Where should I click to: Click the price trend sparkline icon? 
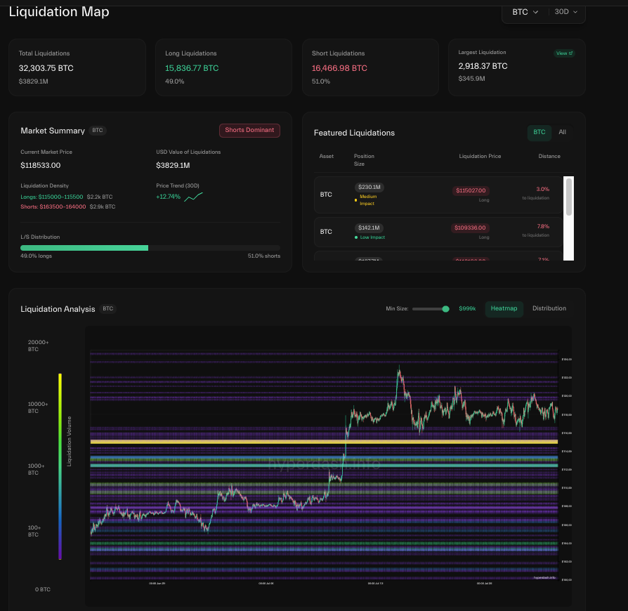193,197
